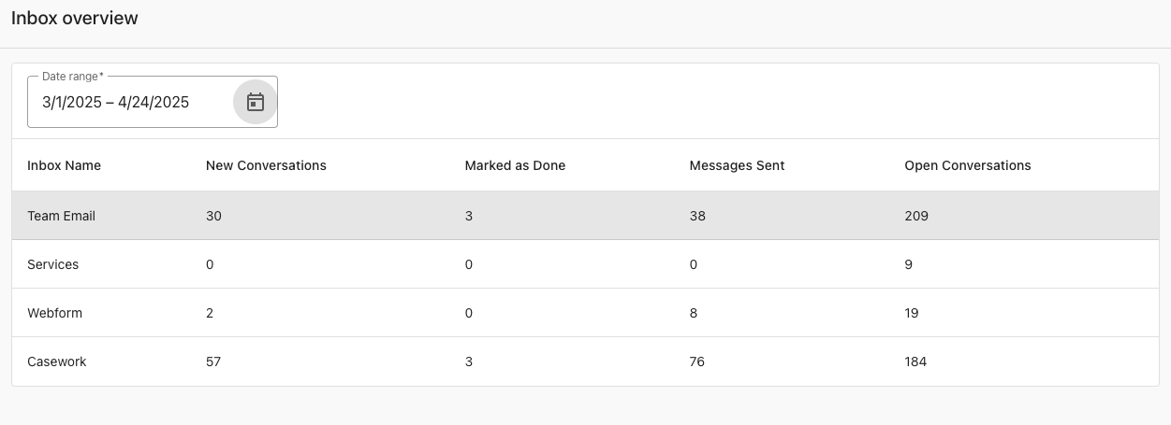Select the Casework inbox row
The image size is (1171, 425).
pos(57,361)
